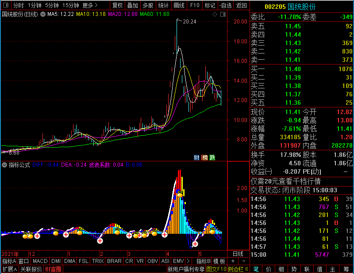Select 主 main-force tab
The image size is (354, 274).
point(333,269)
